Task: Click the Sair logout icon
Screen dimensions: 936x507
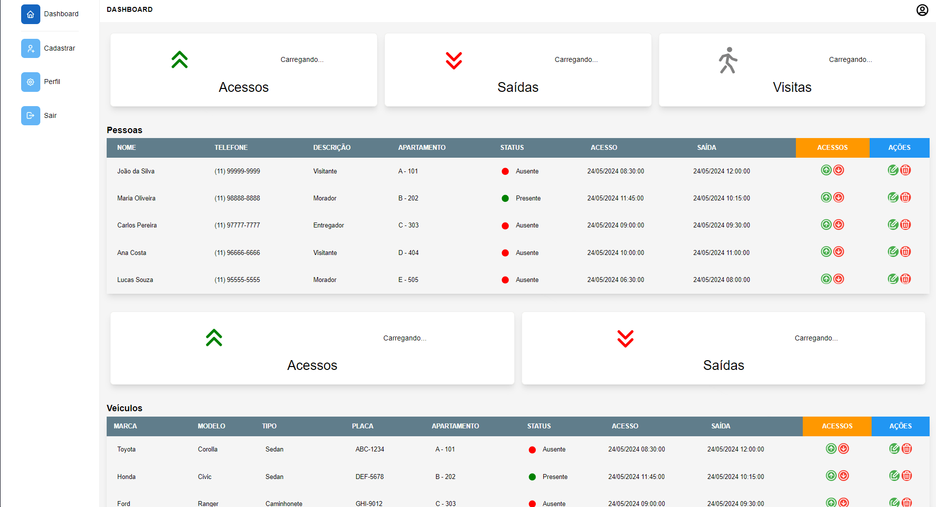Action: (30, 115)
